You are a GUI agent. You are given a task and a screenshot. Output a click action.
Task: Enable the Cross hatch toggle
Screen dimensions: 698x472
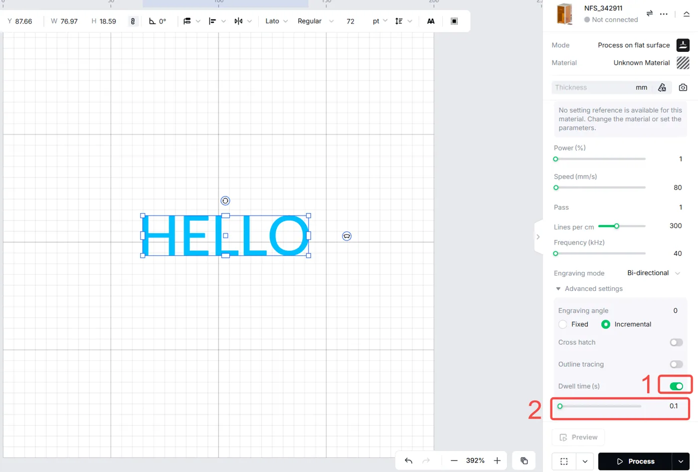[676, 342]
